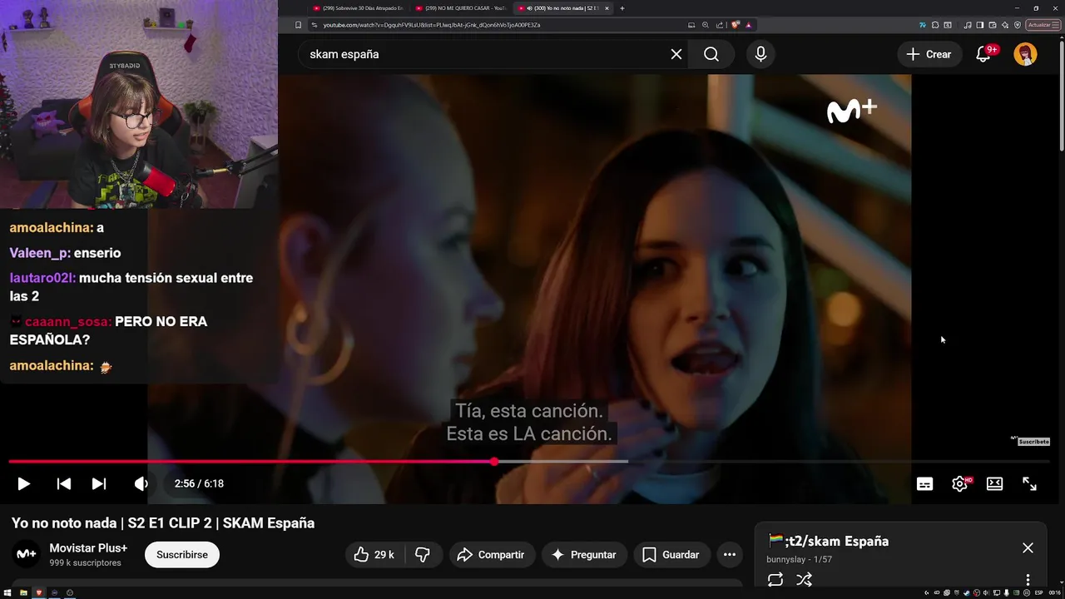Click the Brave browser taskbar icon

coord(39,592)
